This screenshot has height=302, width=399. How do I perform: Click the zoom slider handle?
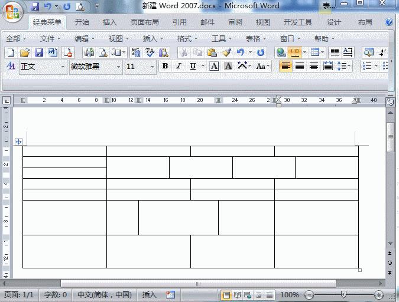click(344, 295)
